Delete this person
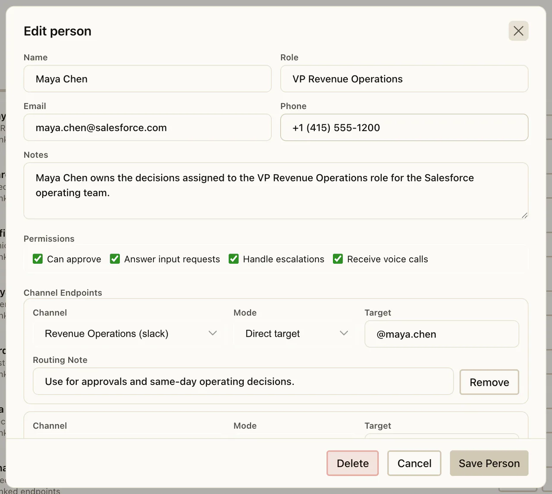The image size is (552, 494). [x=352, y=463]
